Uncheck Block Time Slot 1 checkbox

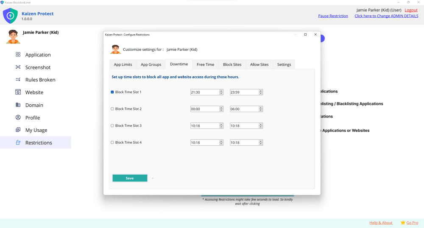112,92
